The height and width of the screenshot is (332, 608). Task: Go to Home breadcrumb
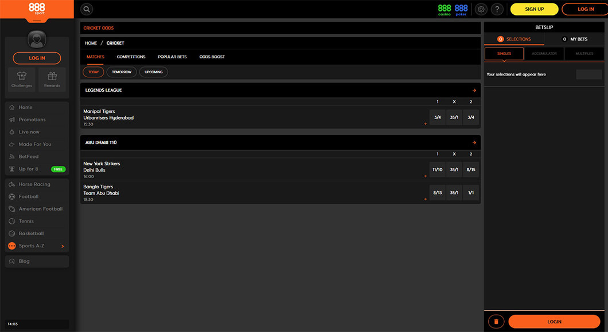point(91,43)
